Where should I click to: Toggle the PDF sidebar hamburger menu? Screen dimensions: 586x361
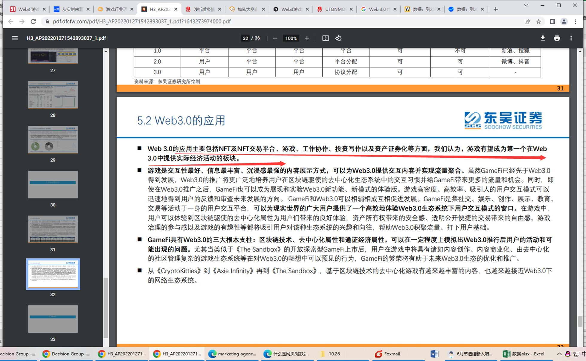click(15, 38)
